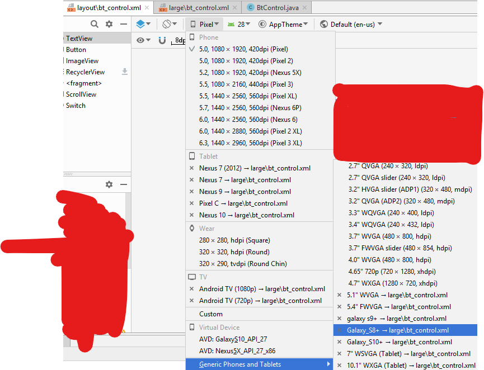Switch to BtControl.java tab
484x370 pixels.
click(278, 8)
